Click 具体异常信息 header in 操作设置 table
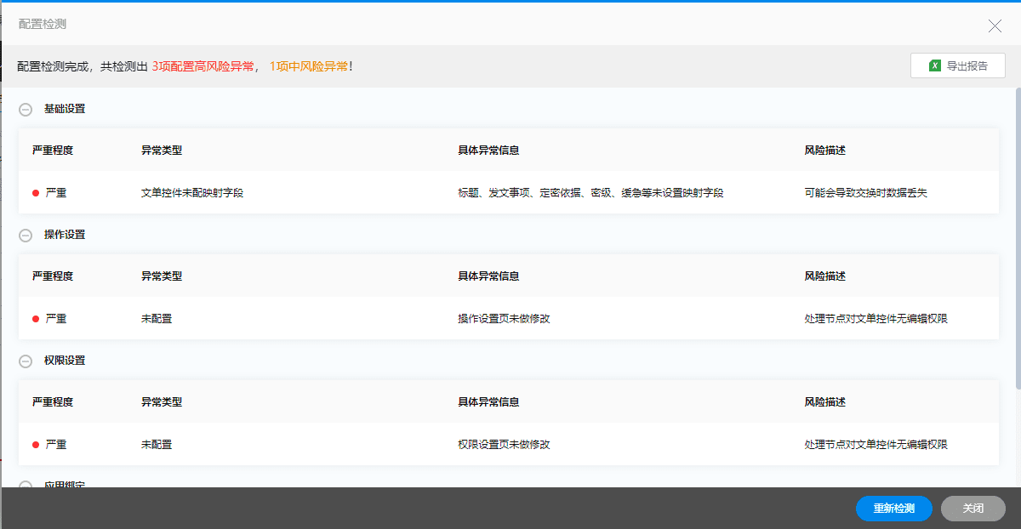 [488, 276]
